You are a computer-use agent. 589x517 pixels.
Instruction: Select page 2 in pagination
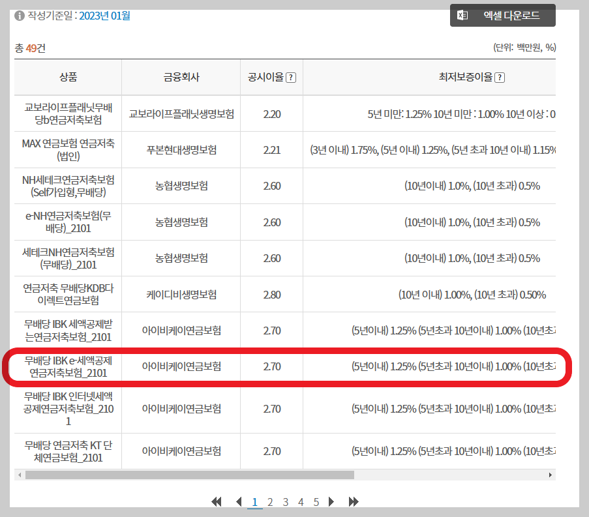[x=270, y=502]
